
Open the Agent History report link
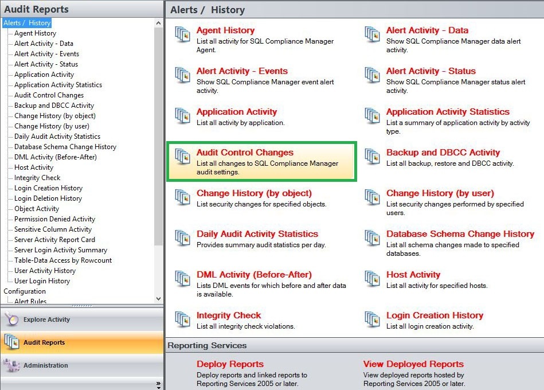(225, 30)
